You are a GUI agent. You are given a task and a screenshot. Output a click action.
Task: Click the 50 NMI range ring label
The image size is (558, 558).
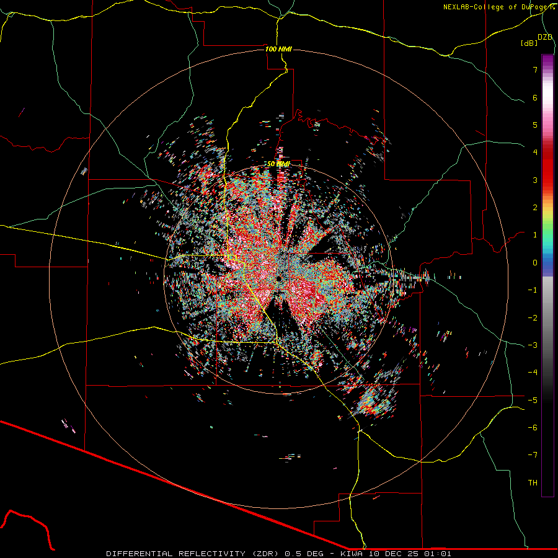point(278,164)
